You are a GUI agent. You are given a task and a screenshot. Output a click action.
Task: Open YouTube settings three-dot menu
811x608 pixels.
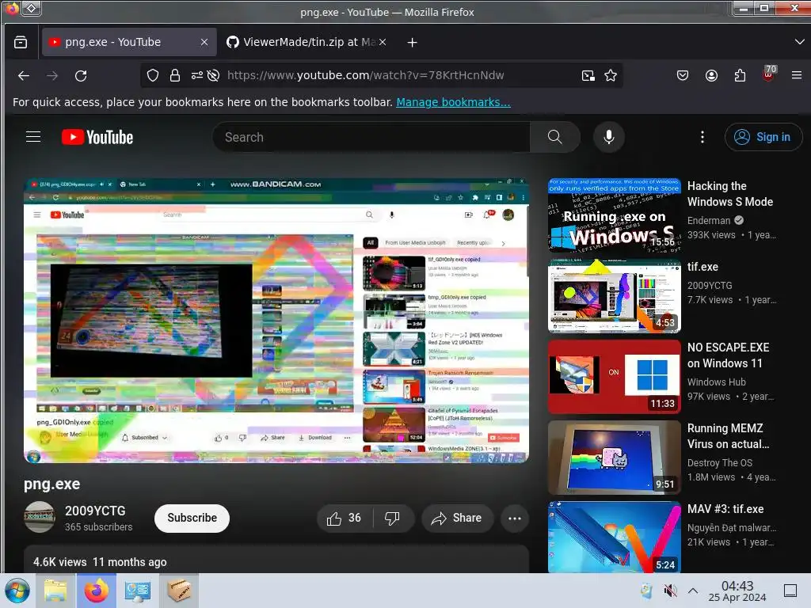click(x=702, y=137)
